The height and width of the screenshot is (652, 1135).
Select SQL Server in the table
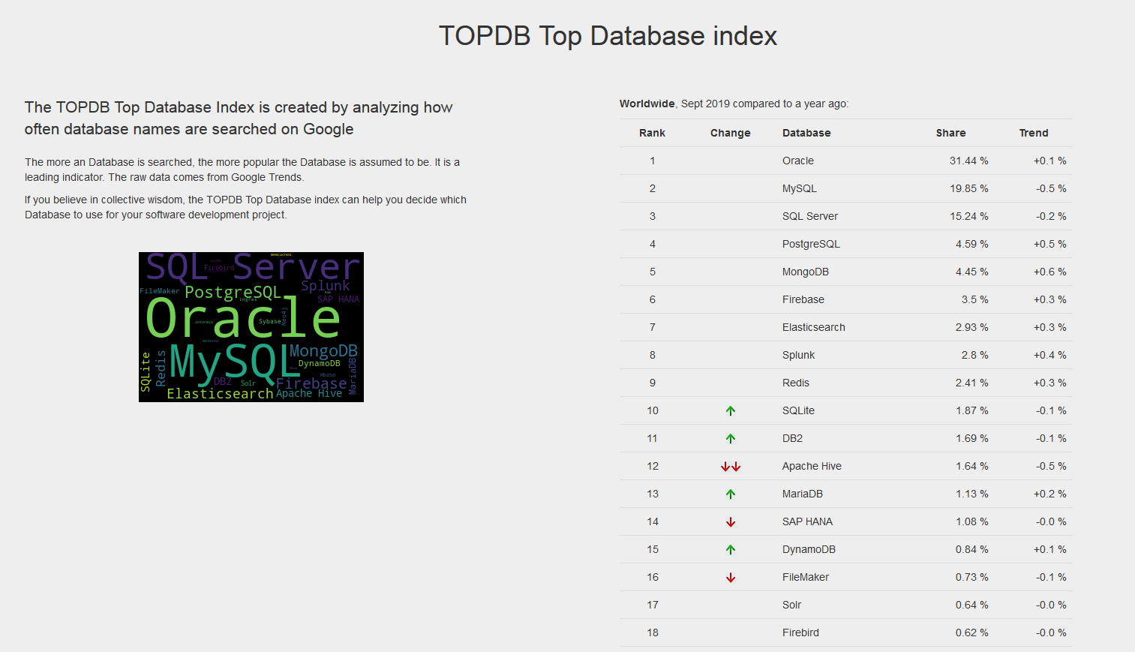810,216
